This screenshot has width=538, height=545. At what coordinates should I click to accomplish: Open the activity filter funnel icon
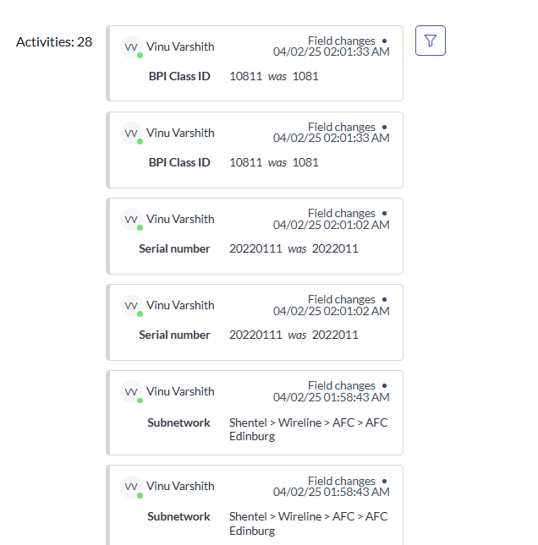click(430, 41)
